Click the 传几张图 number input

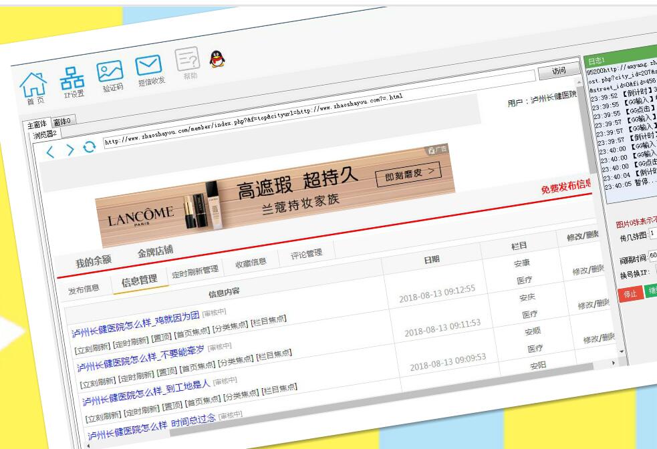click(x=653, y=233)
